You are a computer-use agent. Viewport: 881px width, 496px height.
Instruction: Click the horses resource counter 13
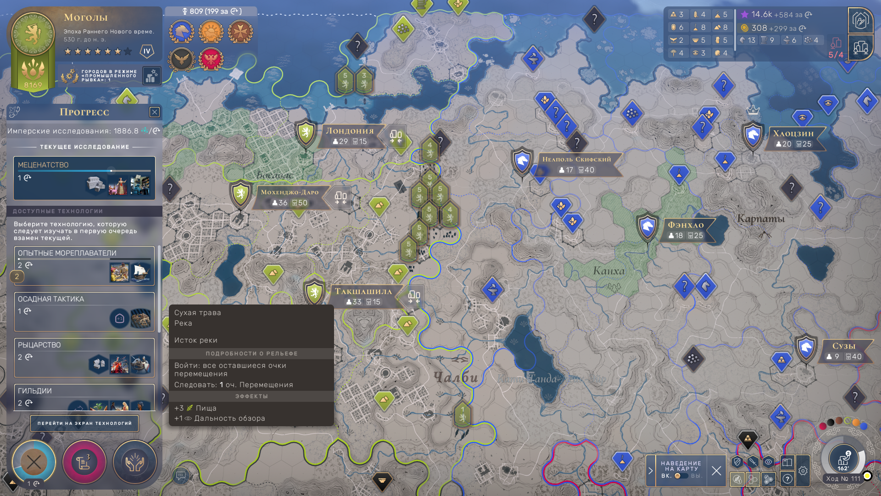pos(747,40)
